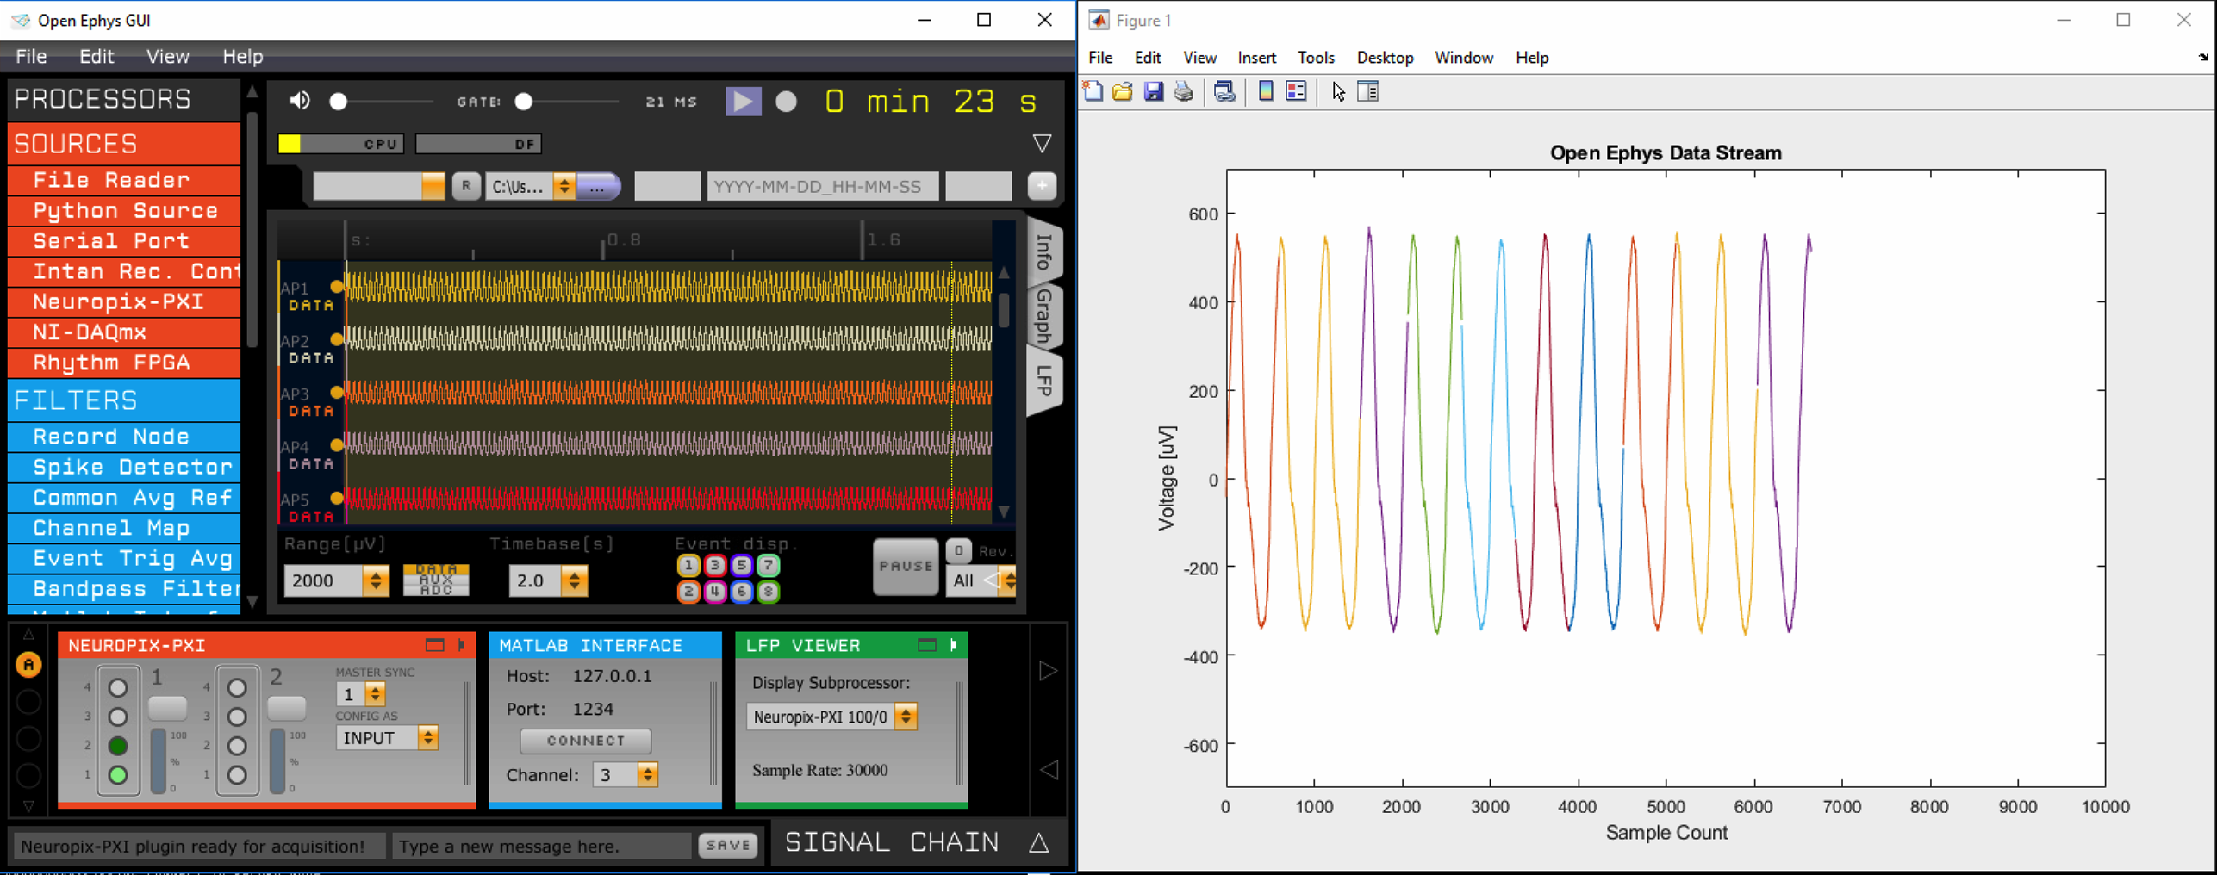Toggle event display channel 8
The width and height of the screenshot is (2217, 875).
pos(768,592)
